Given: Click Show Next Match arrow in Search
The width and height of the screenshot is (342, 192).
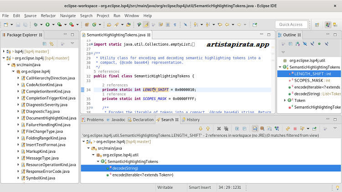Looking at the screenshot, I should pyautogui.click(x=201, y=129).
